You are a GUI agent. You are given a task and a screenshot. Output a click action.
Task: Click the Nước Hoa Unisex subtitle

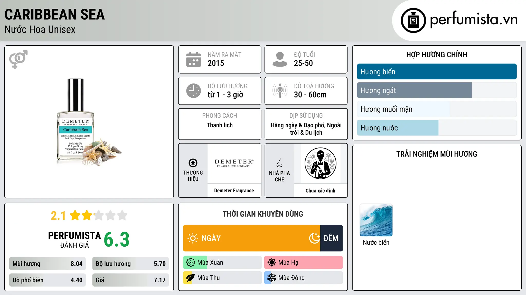click(40, 30)
